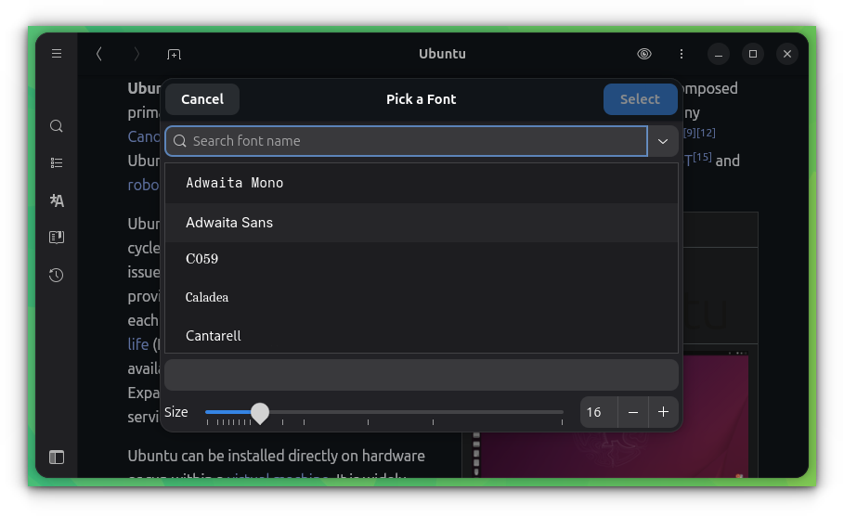Open citation link [15]
Screen dimensions: 844x516
click(702, 157)
